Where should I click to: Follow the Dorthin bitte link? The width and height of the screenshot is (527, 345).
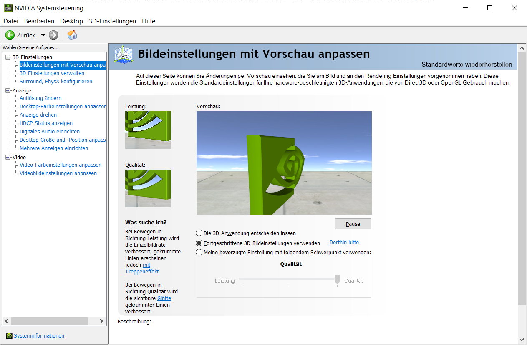(x=344, y=242)
